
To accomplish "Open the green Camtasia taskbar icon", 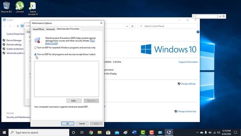I will (x=143, y=133).
